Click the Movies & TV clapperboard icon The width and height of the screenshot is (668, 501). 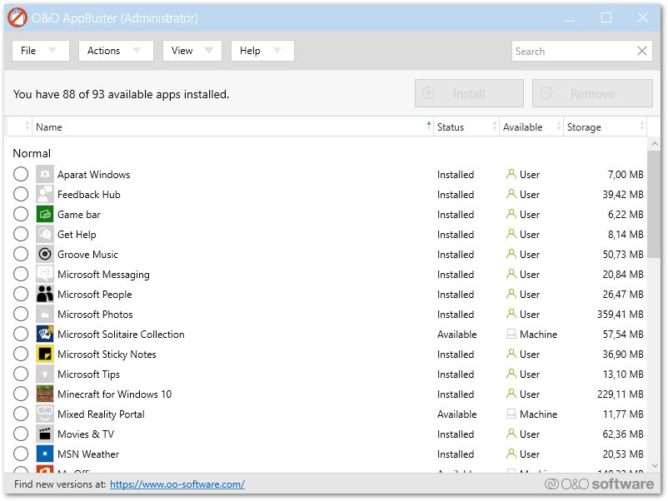(x=45, y=434)
